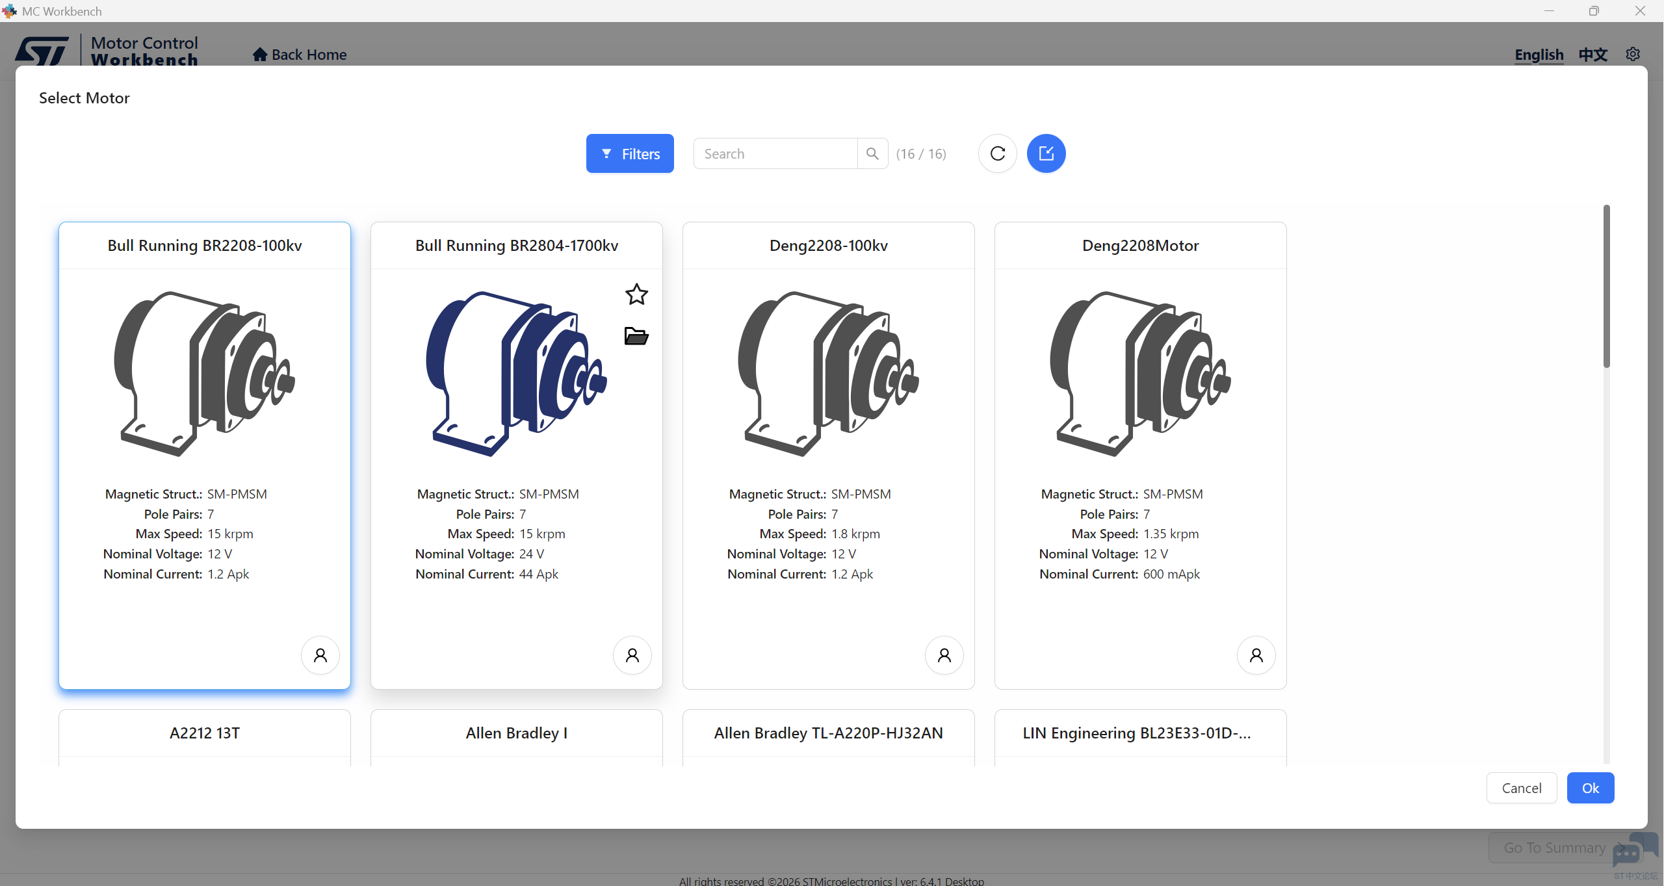Click Nominal Voltage 24 V value

[532, 554]
